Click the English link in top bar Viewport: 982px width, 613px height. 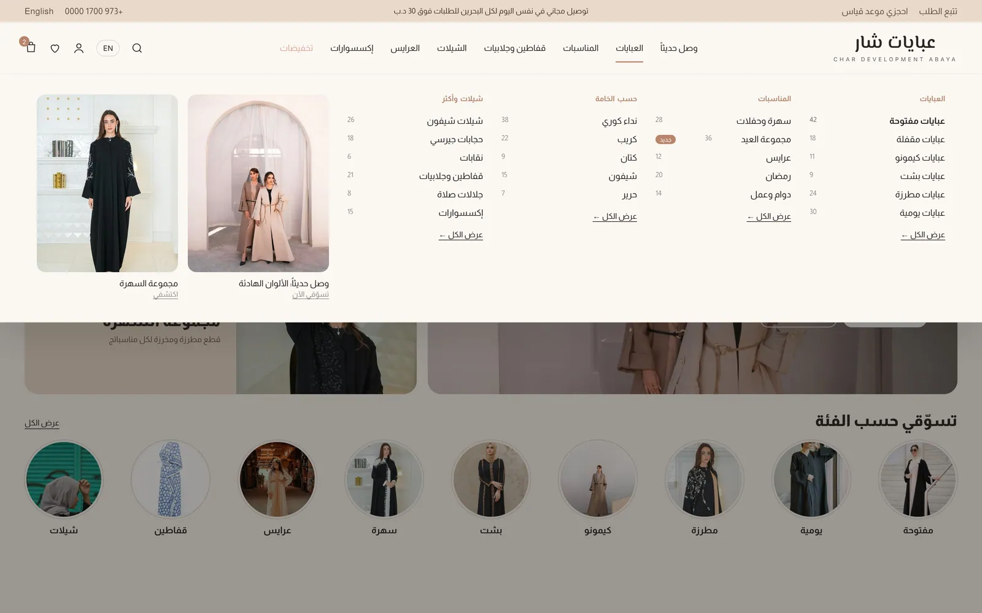(x=39, y=11)
